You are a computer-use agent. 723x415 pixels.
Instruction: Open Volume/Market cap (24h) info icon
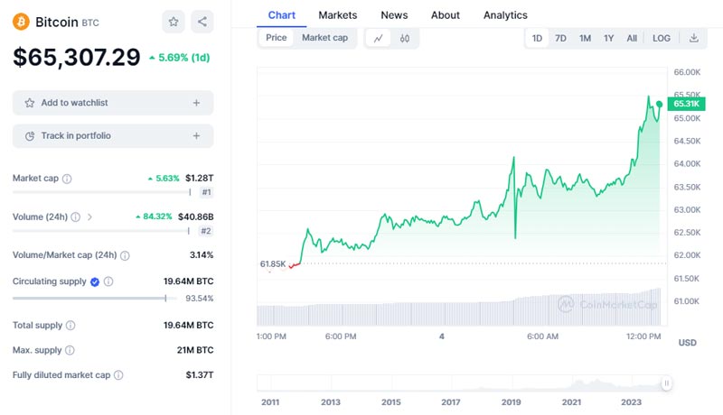[x=125, y=255]
